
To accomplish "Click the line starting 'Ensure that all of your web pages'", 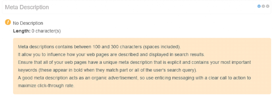I will click(134, 62).
